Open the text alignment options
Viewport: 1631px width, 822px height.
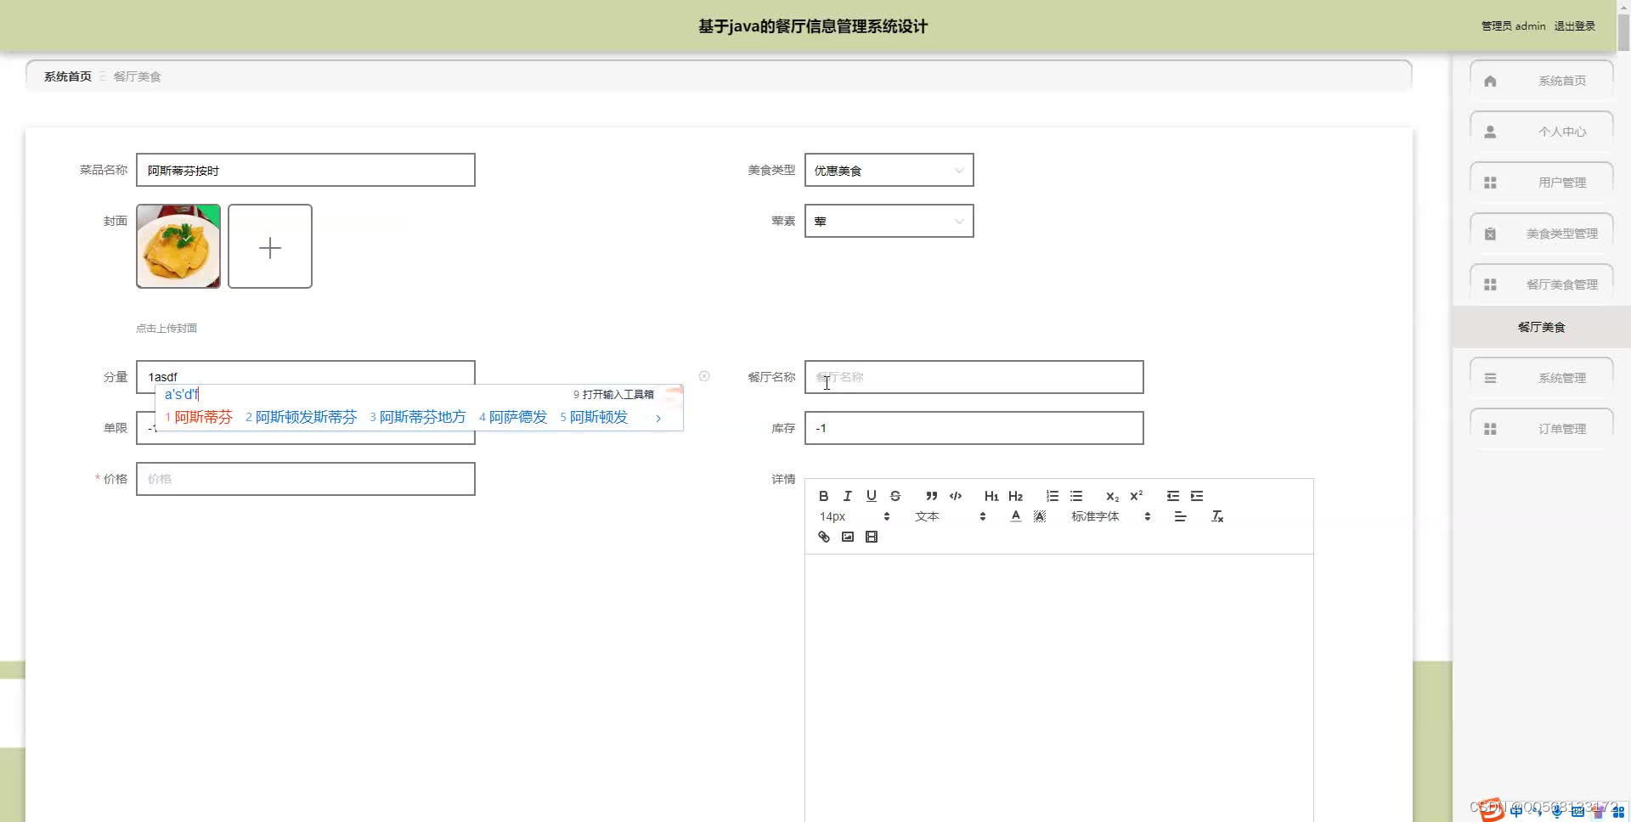click(x=1180, y=516)
